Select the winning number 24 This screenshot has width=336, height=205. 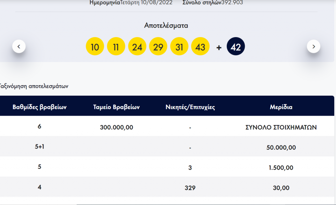pos(137,46)
